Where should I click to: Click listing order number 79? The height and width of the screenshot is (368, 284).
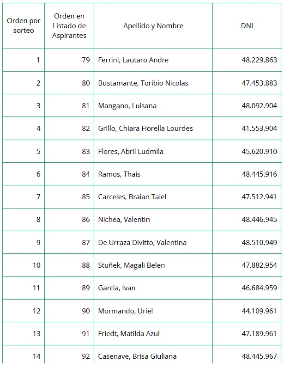(x=85, y=60)
